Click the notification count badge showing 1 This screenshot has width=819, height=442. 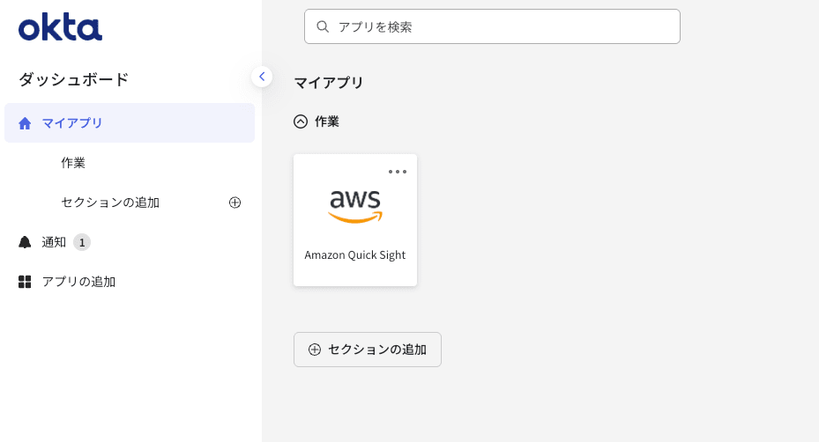tap(82, 242)
